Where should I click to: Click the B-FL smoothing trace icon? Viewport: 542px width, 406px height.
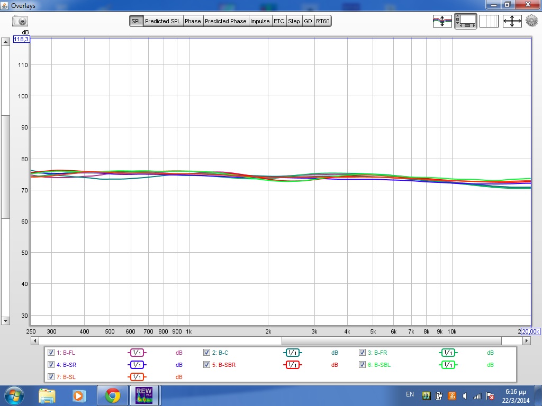click(137, 353)
